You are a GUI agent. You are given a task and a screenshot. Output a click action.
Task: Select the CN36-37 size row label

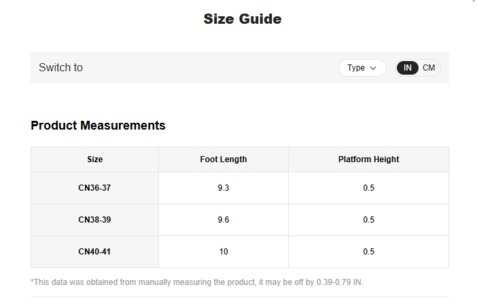[94, 188]
